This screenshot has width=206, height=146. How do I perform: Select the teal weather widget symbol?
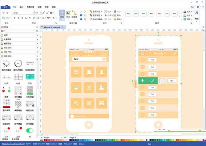[x=30, y=77]
